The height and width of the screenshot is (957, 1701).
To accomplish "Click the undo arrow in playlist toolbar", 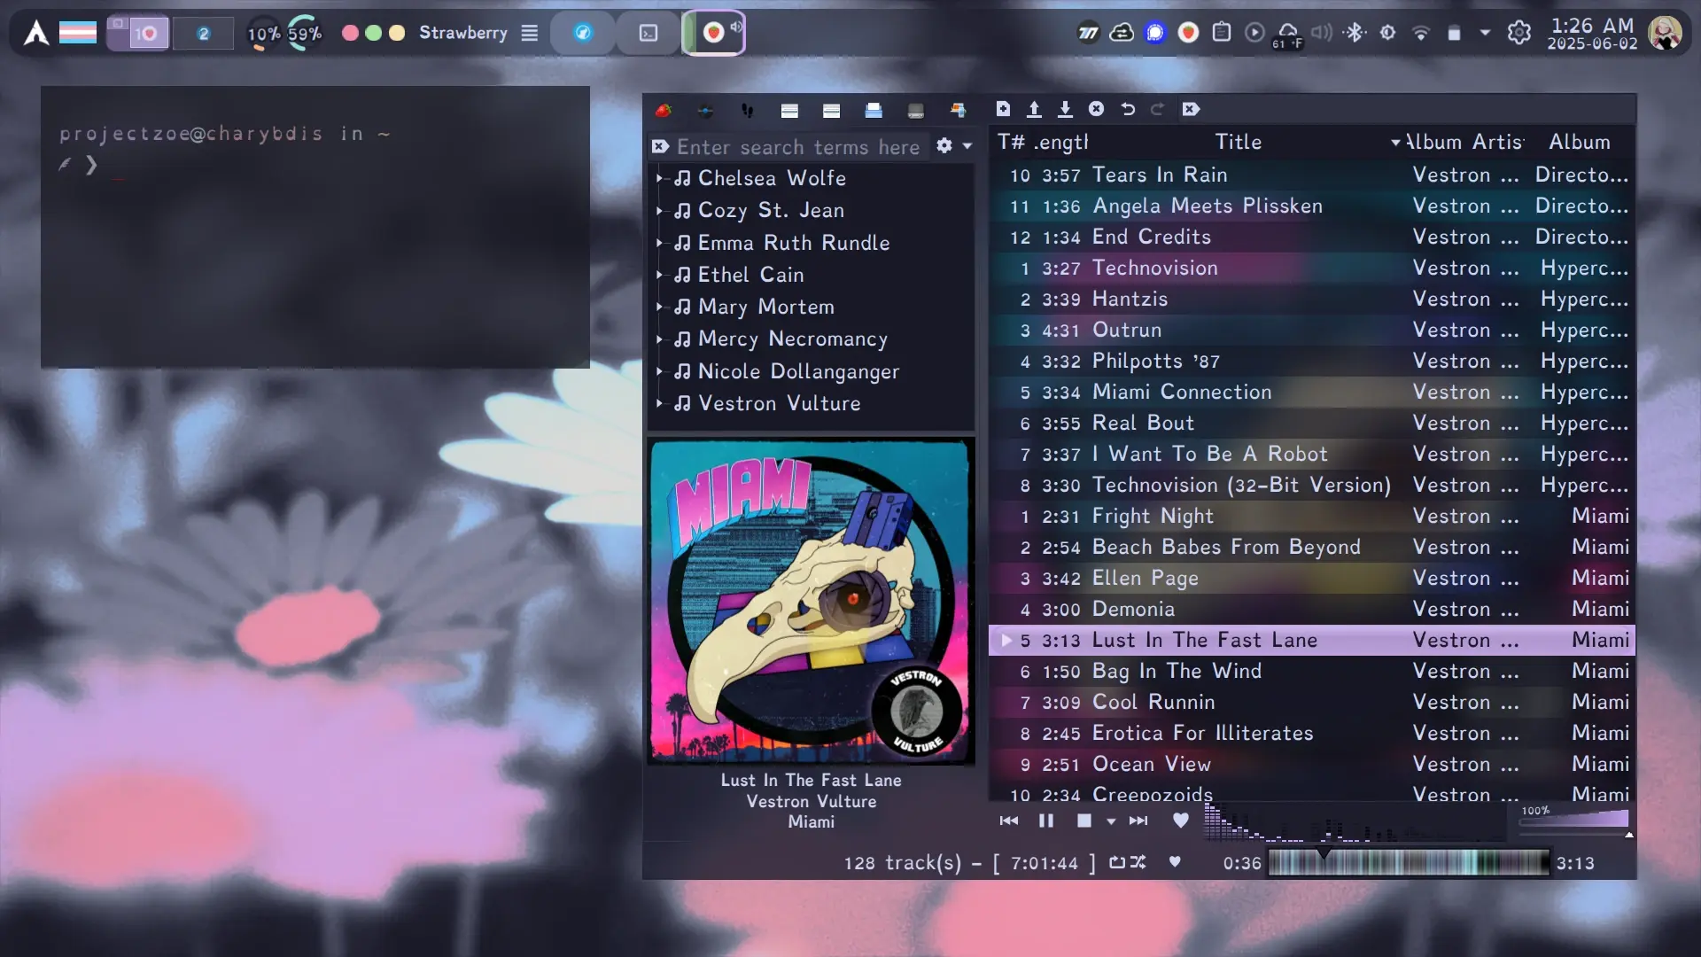I will coord(1127,109).
